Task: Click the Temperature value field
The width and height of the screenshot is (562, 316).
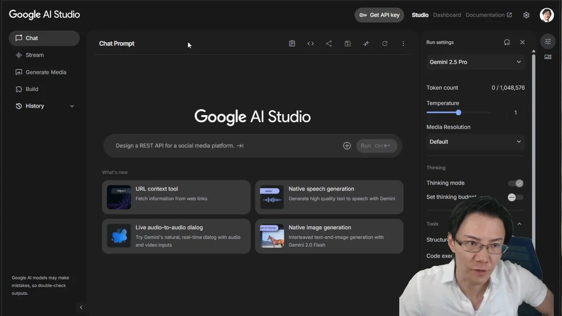Action: pyautogui.click(x=516, y=113)
